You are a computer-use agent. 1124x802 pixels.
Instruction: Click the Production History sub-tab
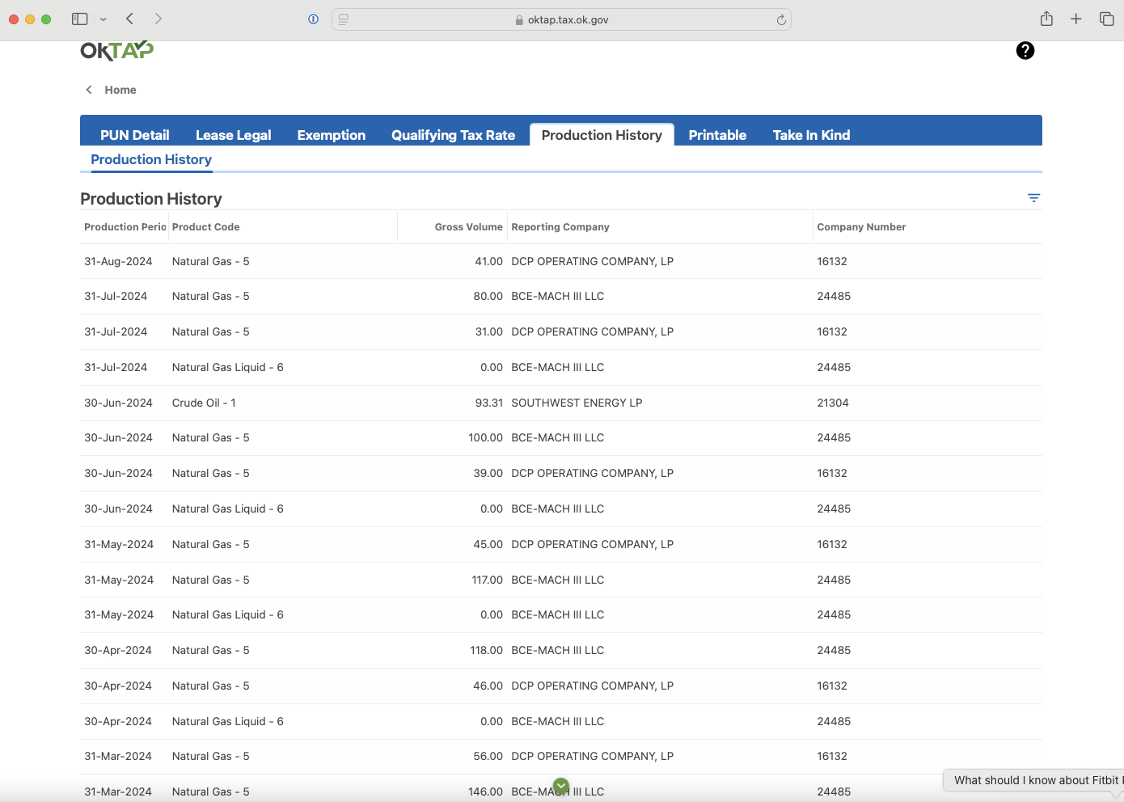tap(151, 159)
